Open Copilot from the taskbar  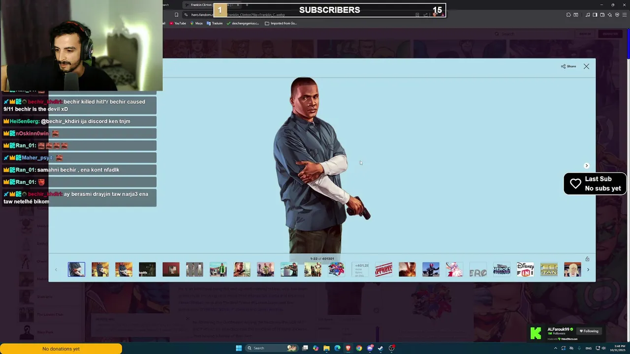click(315, 348)
